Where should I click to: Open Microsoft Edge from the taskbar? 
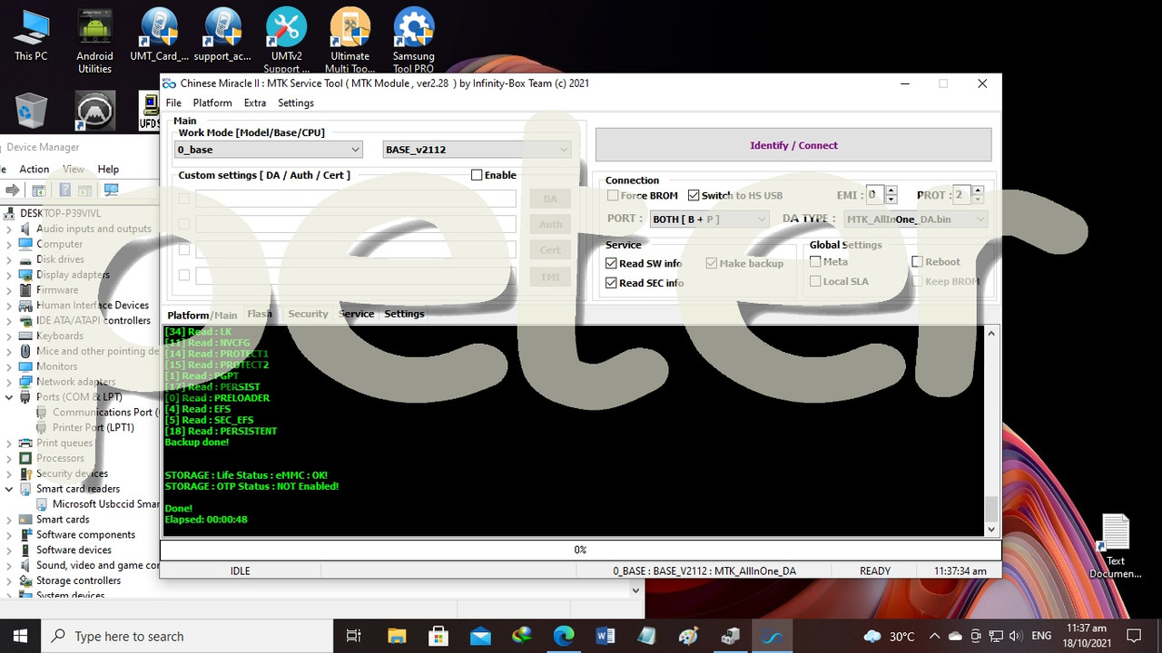click(564, 636)
